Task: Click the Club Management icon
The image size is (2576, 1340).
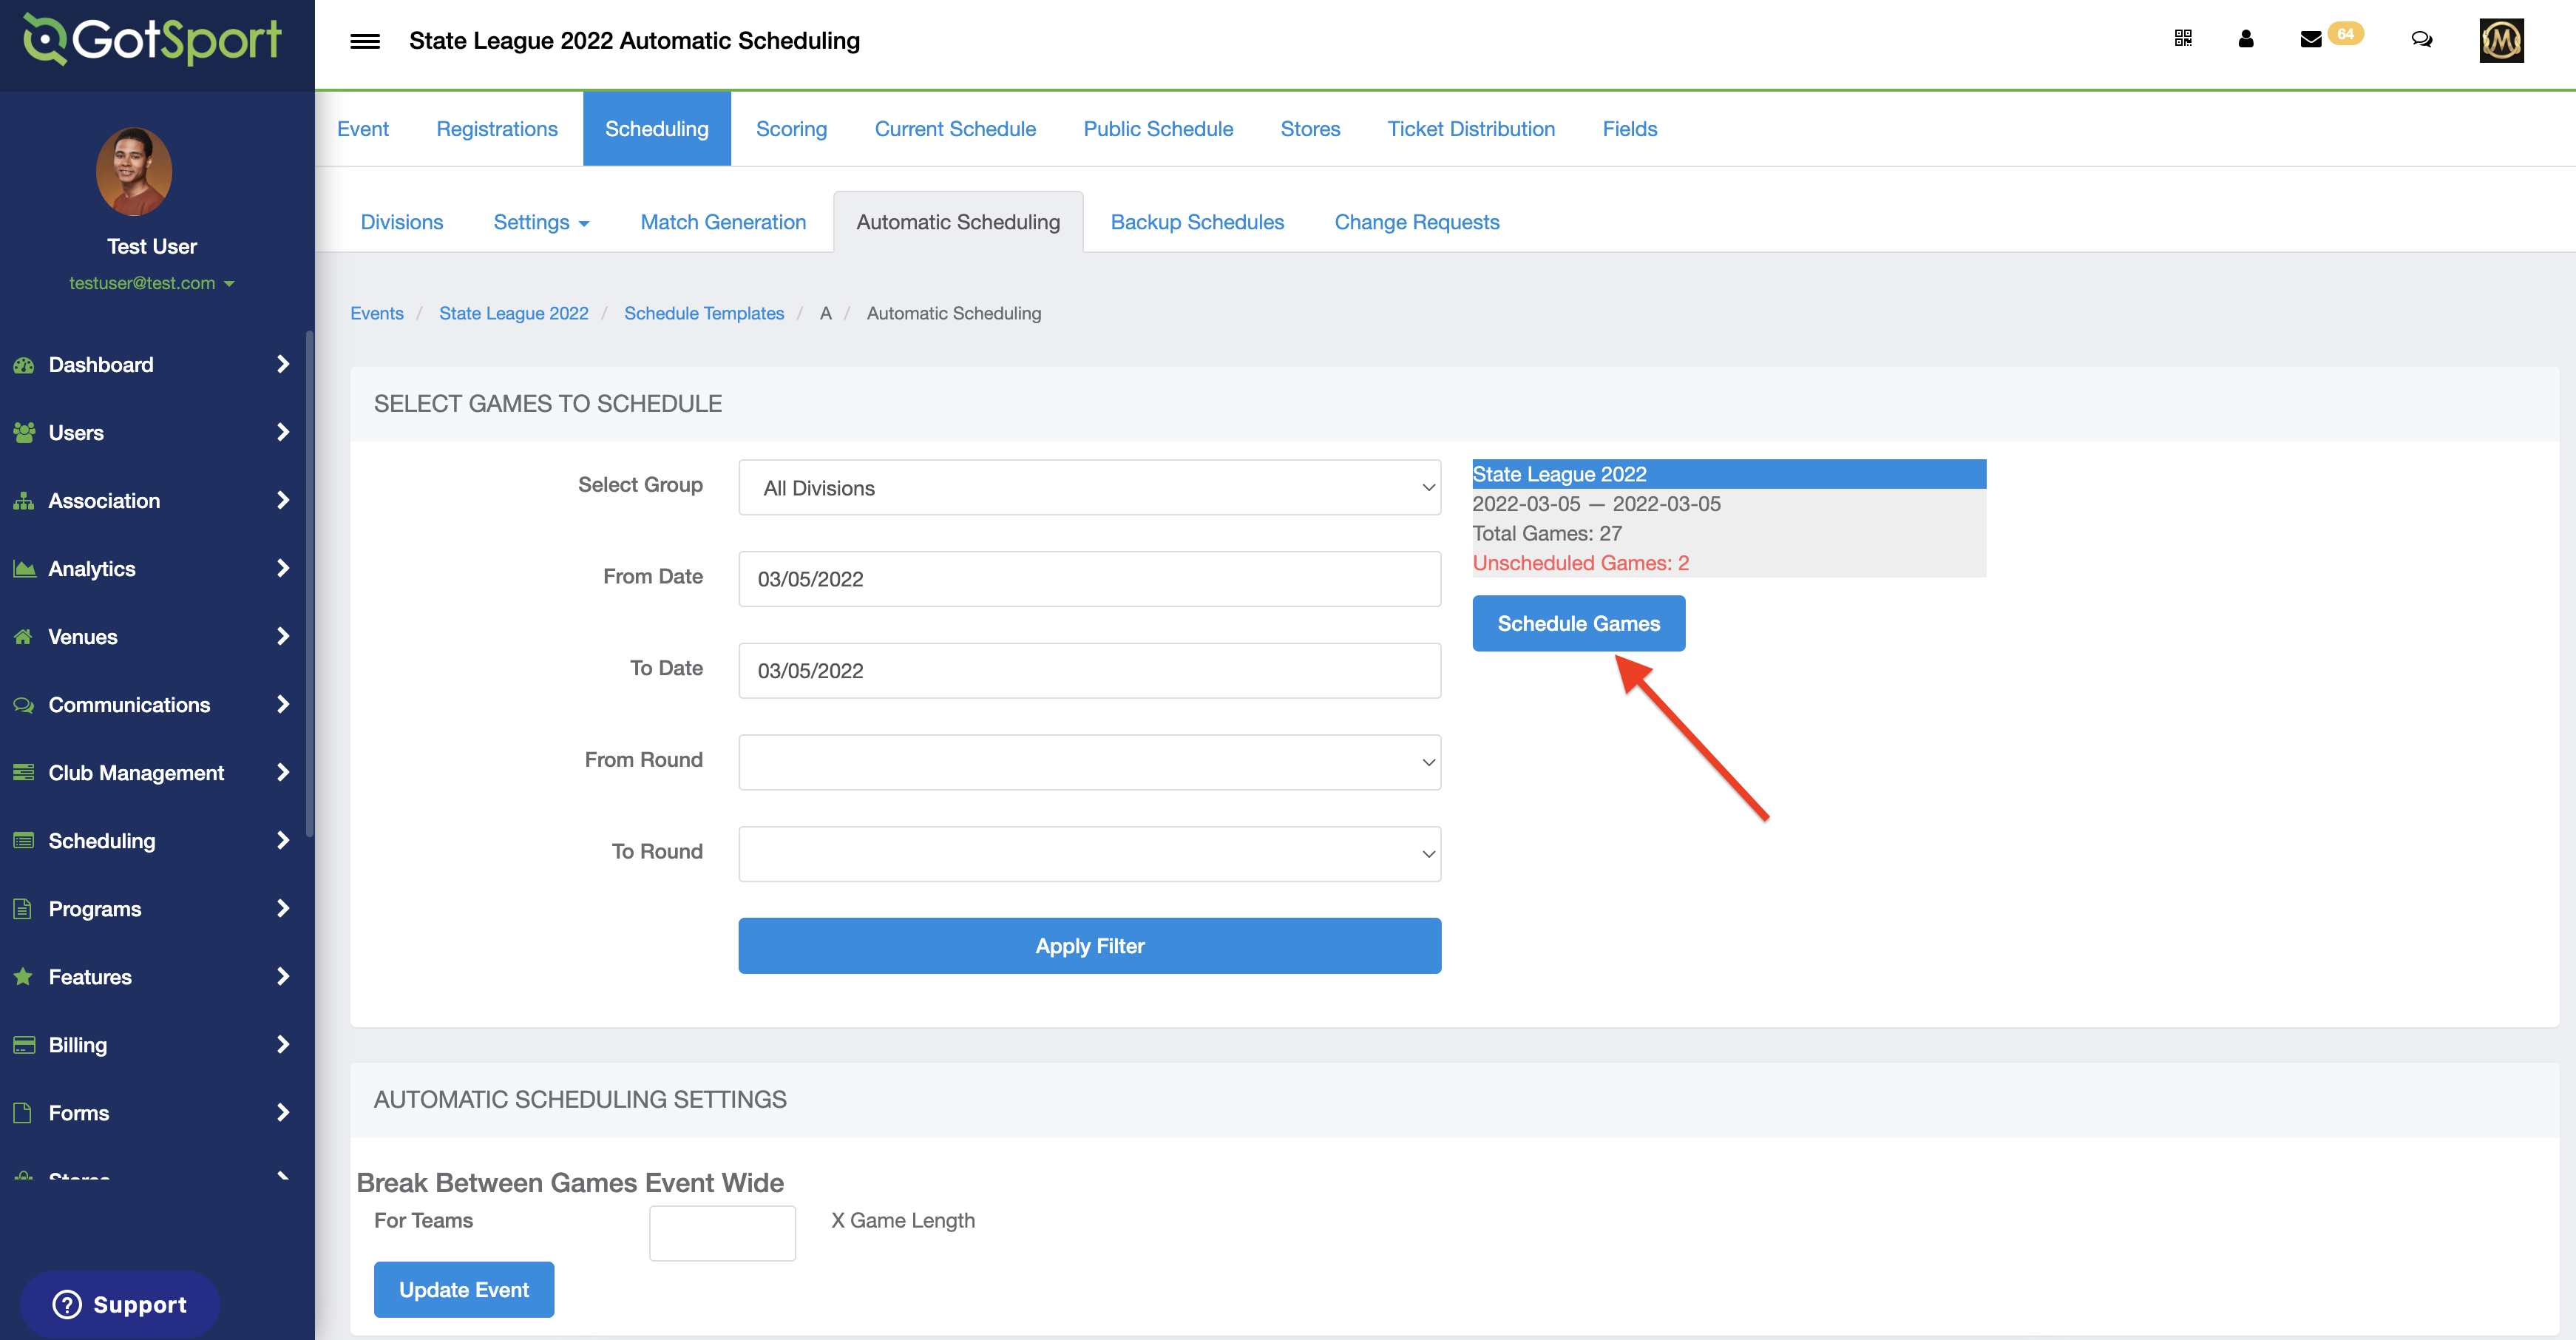Action: coord(24,773)
